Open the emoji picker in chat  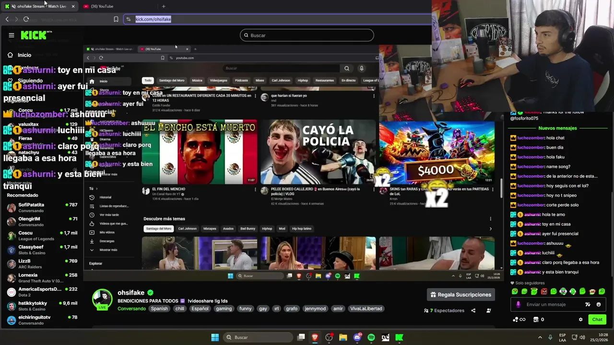click(x=598, y=304)
